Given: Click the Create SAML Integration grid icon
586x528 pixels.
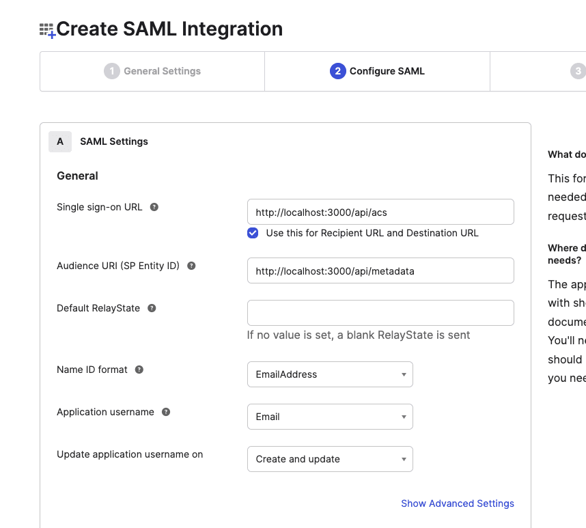Looking at the screenshot, I should point(46,29).
